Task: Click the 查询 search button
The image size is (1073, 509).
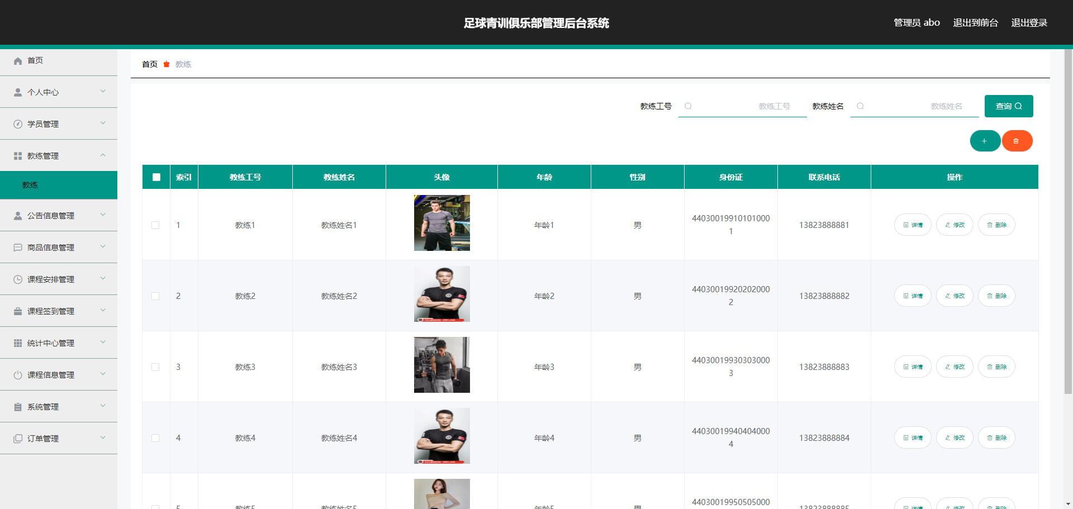Action: click(1009, 106)
